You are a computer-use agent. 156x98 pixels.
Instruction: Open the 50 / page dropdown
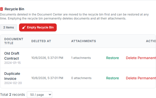[39, 95]
